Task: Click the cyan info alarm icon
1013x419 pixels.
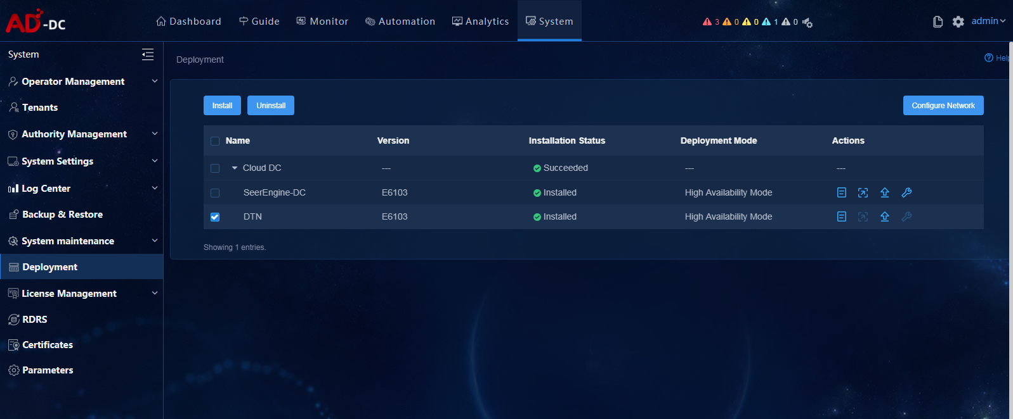Action: (x=766, y=22)
